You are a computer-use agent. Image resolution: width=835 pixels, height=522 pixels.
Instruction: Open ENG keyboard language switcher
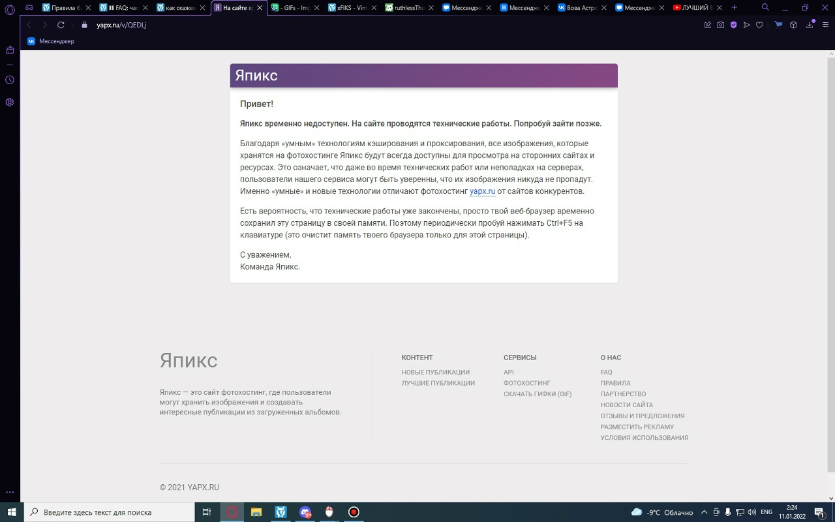click(767, 512)
